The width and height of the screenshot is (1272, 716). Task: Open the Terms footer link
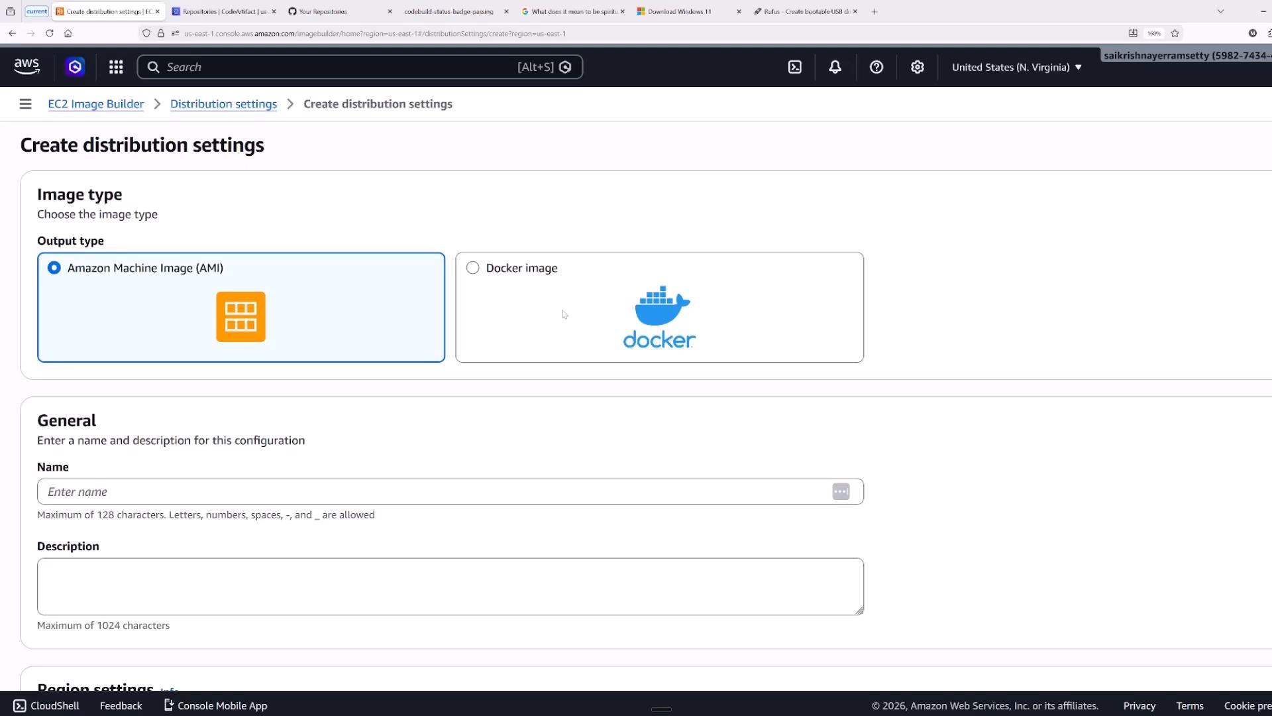coord(1190,705)
